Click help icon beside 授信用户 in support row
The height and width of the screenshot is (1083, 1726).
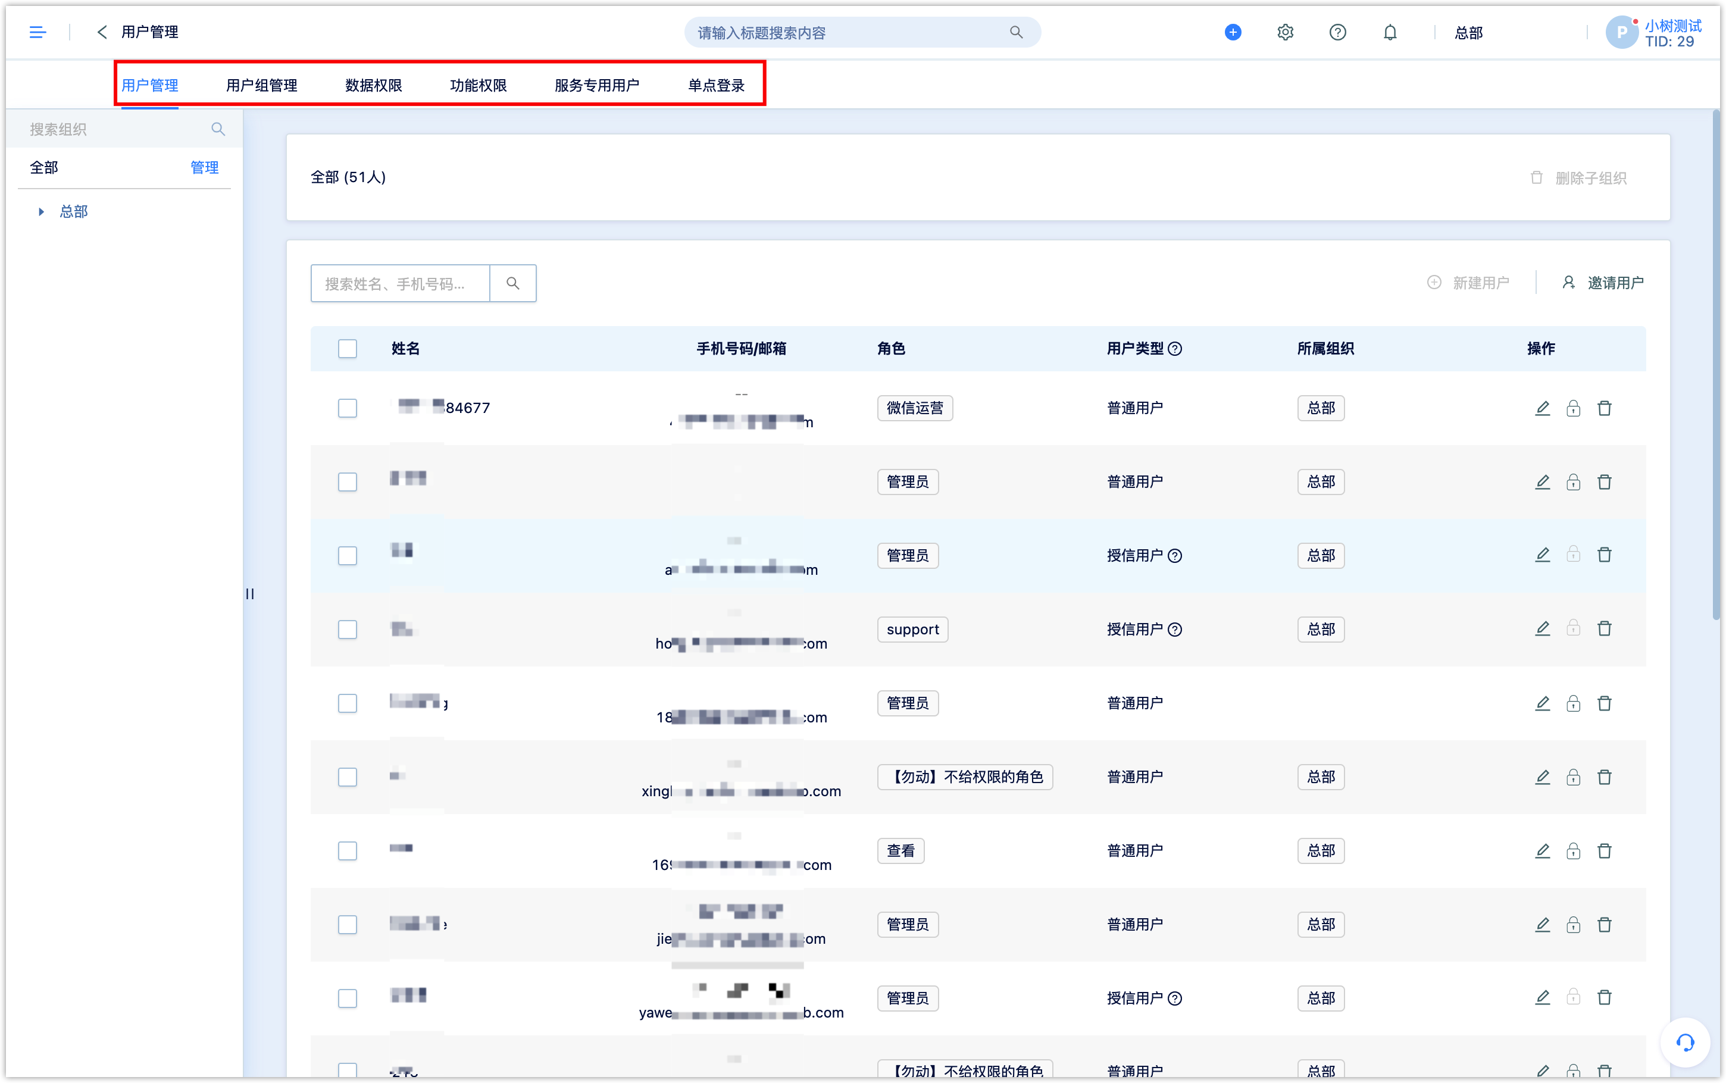point(1175,630)
